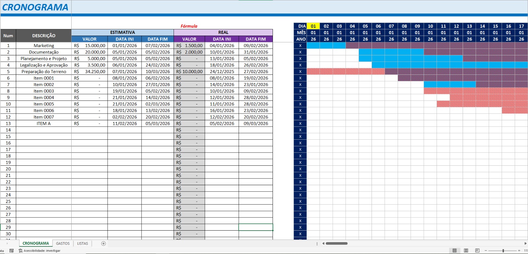Click the horizontal scrollbar thumb

[337, 243]
